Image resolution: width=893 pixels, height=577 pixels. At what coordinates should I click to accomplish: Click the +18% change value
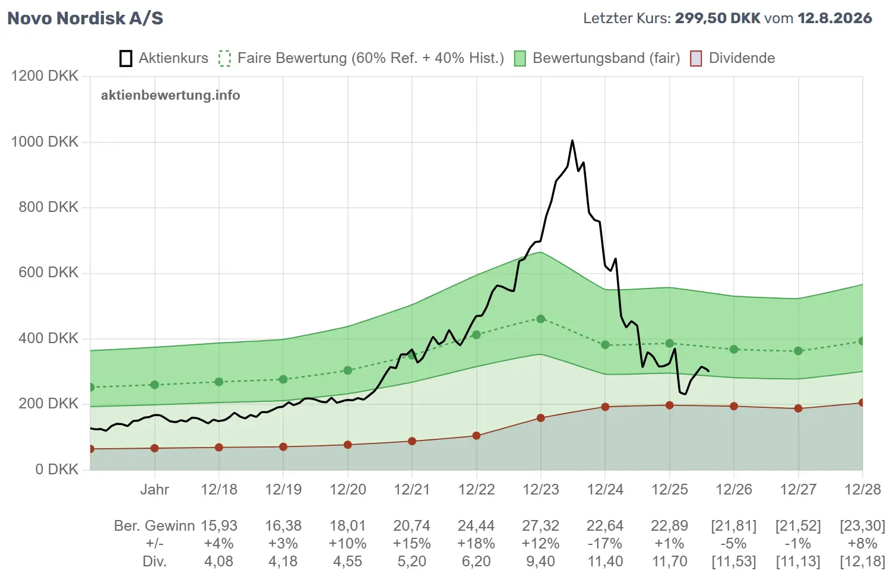[476, 544]
